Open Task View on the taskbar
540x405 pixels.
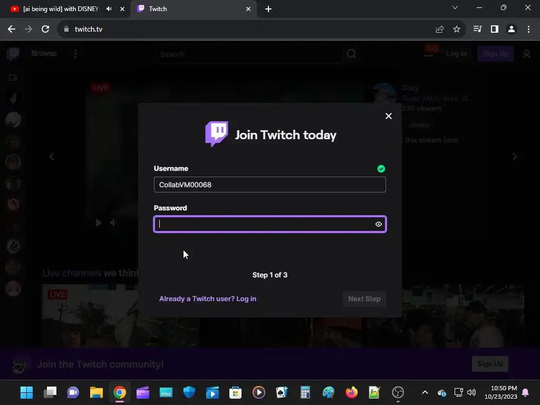(x=50, y=392)
